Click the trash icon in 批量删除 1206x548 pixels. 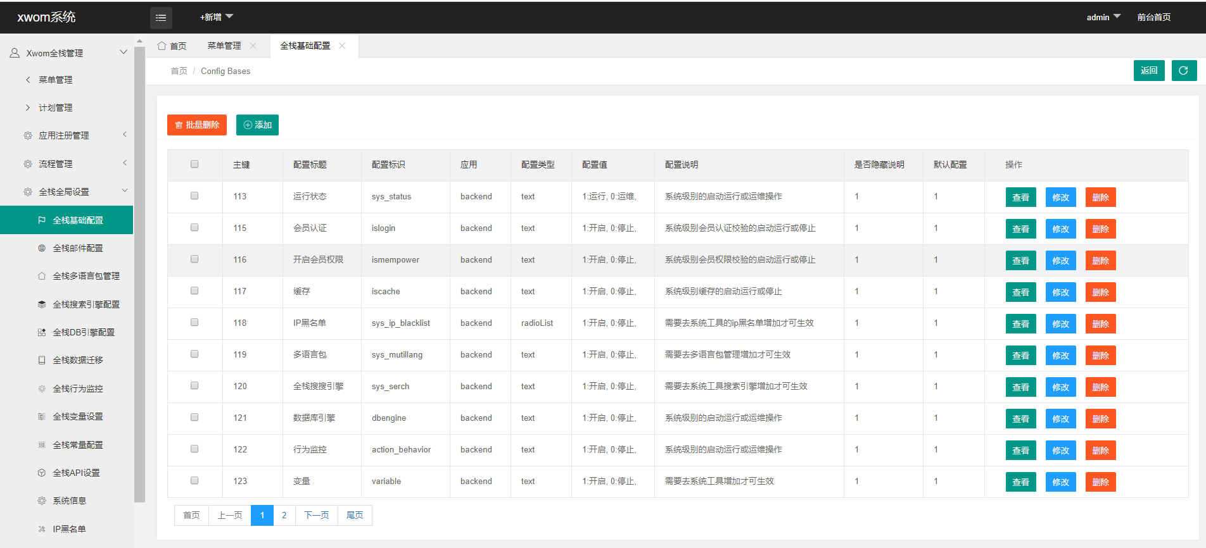click(179, 125)
